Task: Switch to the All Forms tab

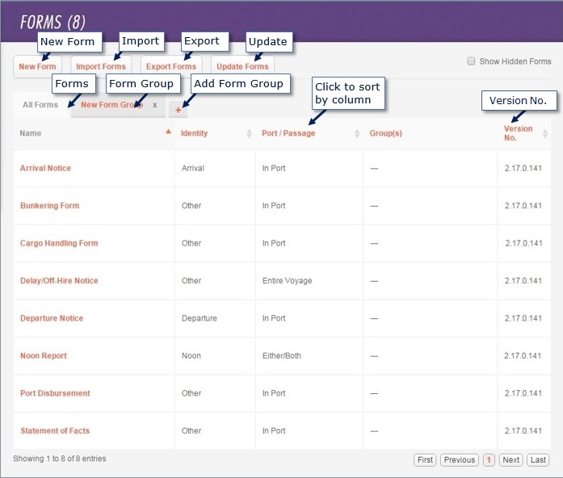Action: tap(40, 105)
